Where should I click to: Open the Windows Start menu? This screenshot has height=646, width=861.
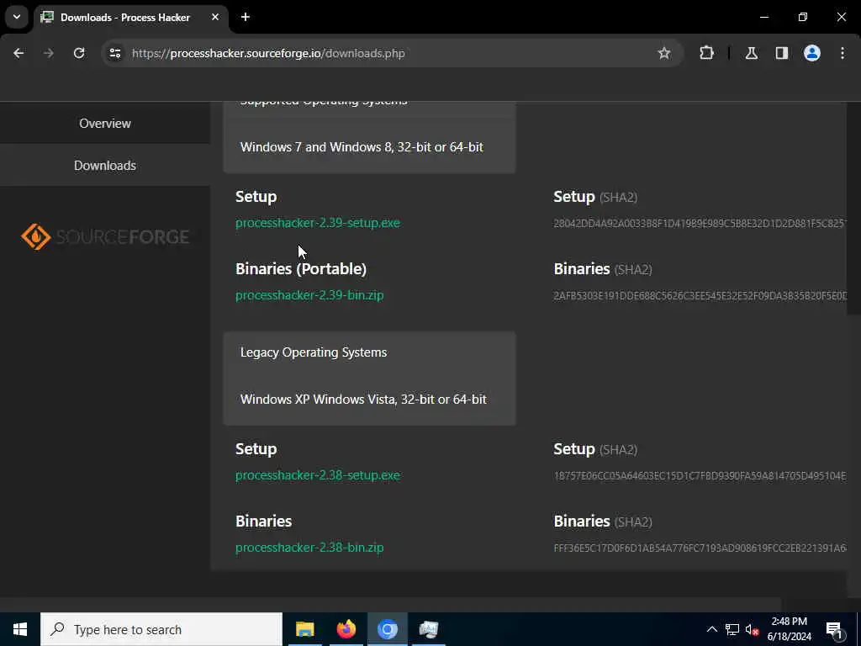click(x=20, y=629)
